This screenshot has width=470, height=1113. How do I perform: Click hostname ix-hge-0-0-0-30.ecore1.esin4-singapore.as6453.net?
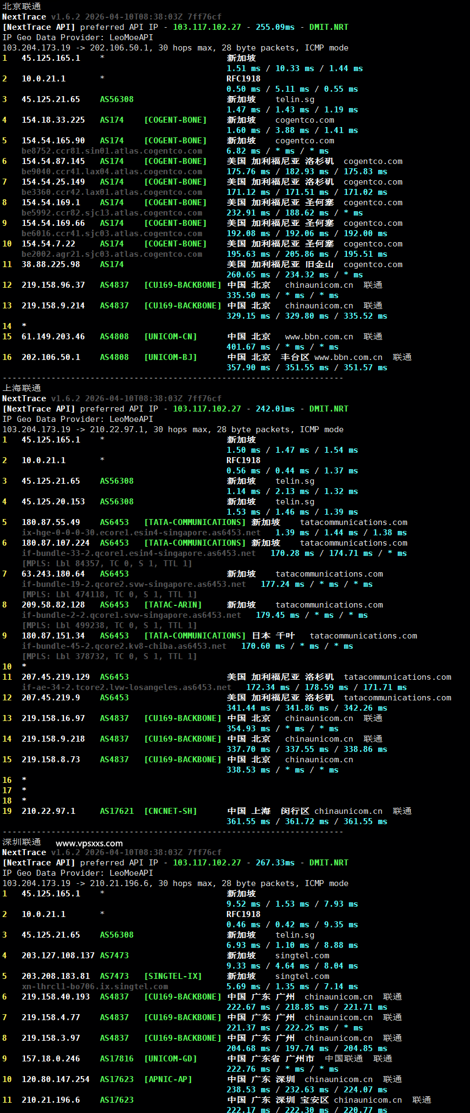141,533
